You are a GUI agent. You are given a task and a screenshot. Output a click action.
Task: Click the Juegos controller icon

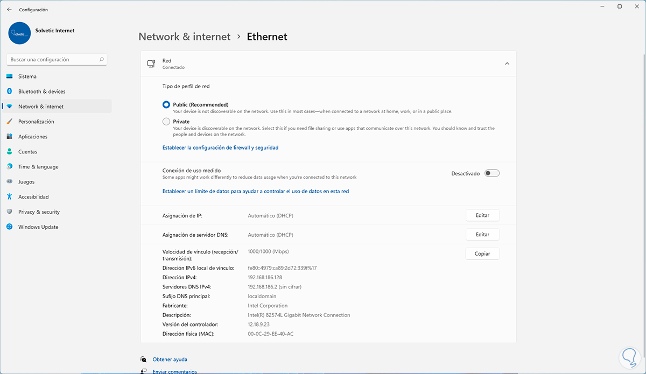(9, 182)
